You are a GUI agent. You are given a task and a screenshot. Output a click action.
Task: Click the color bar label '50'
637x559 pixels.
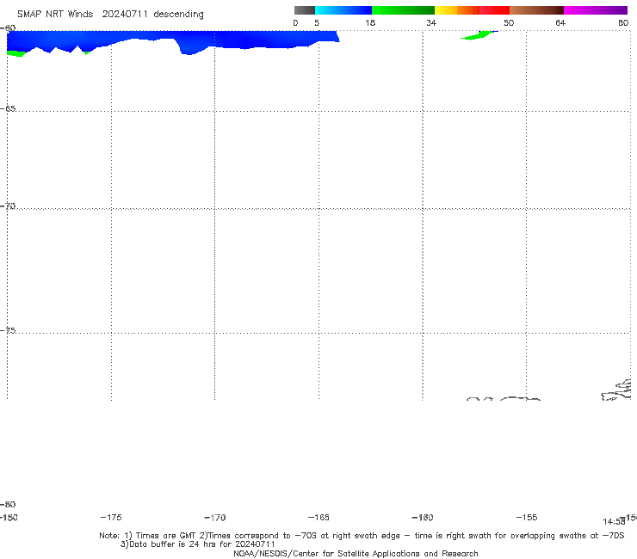pos(509,22)
